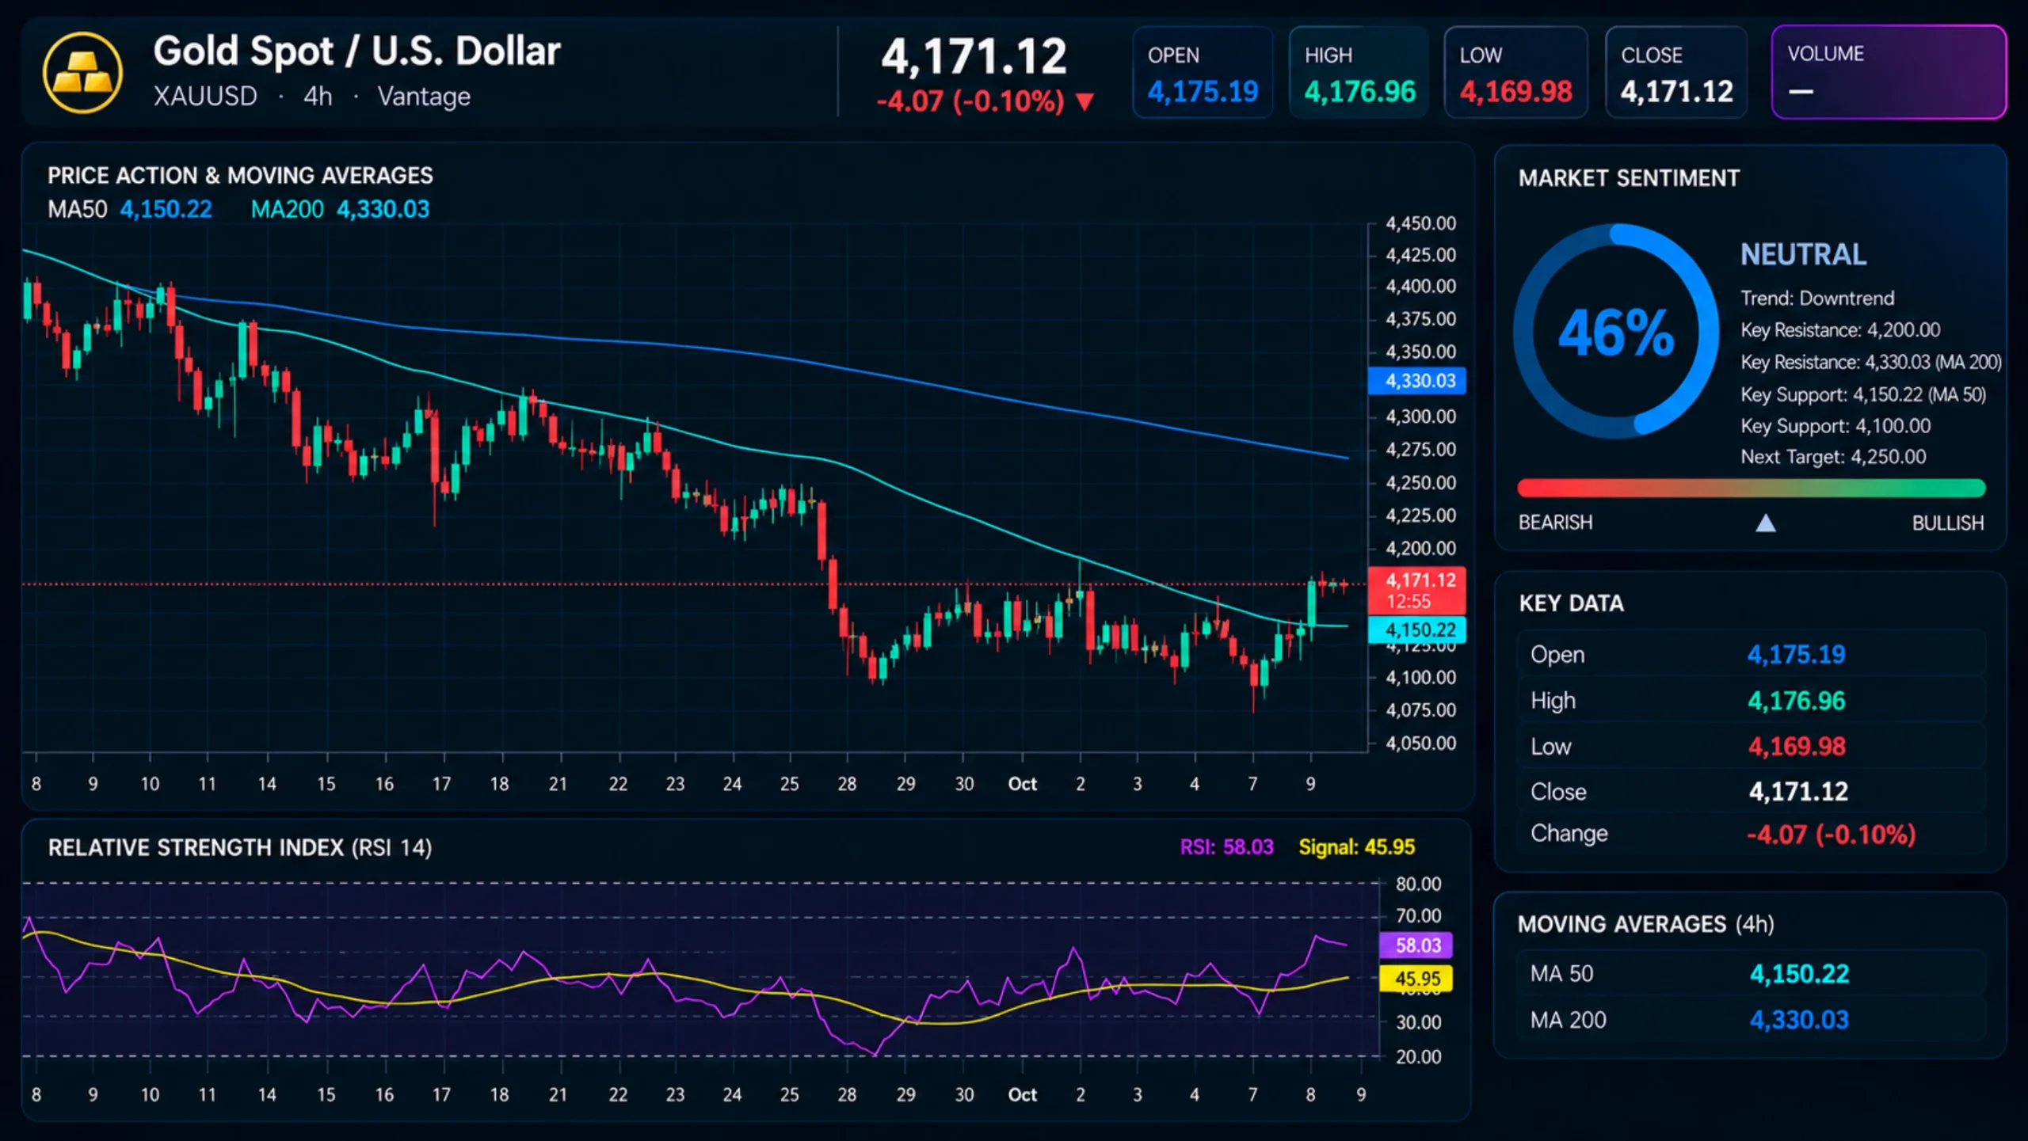Image resolution: width=2028 pixels, height=1141 pixels.
Task: Click the Vantage broker label
Action: click(424, 97)
